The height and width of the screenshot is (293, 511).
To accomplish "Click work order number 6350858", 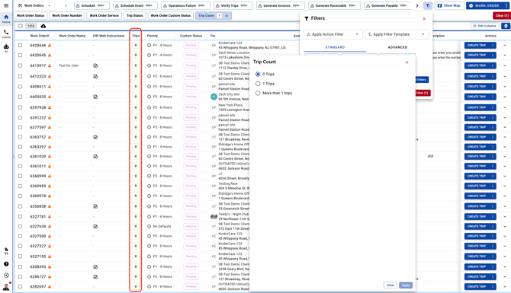I will (38, 206).
